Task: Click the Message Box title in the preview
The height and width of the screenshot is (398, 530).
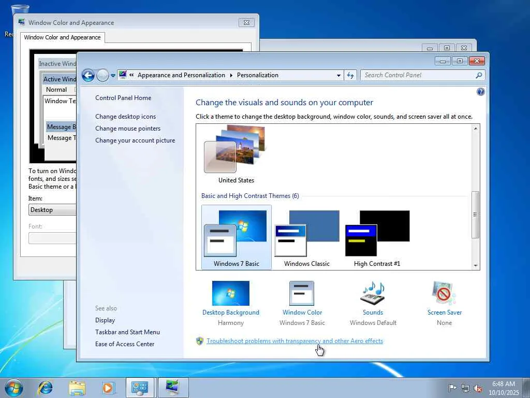Action: tap(62, 127)
